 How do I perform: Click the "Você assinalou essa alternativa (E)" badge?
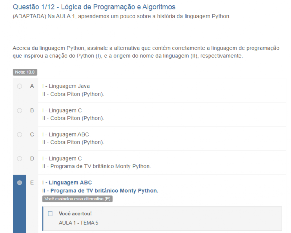(77, 199)
